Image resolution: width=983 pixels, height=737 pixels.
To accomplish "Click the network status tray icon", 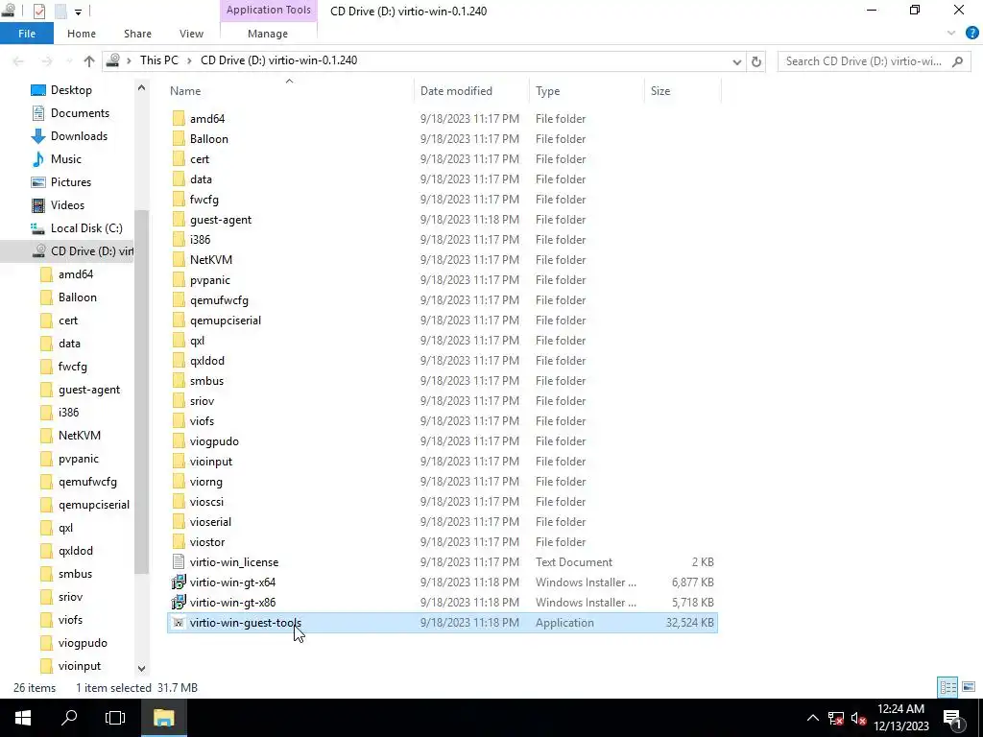I will [836, 718].
